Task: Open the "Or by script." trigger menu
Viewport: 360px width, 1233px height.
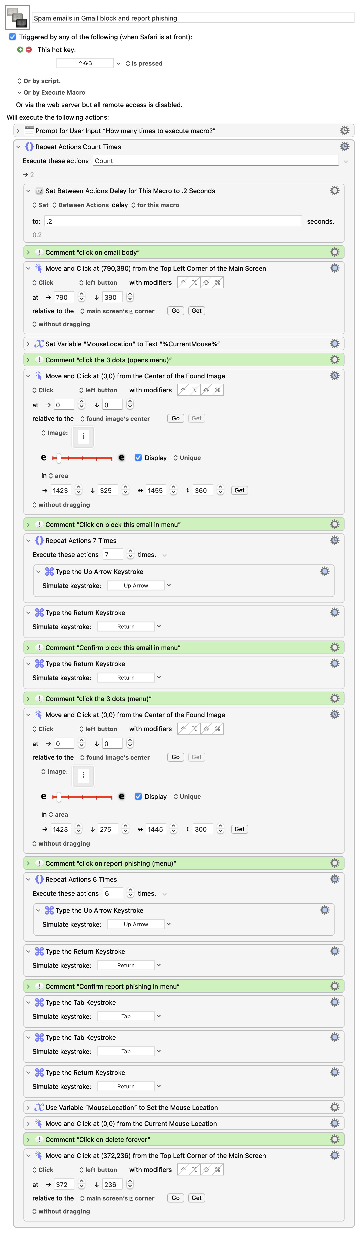Action: pyautogui.click(x=19, y=81)
